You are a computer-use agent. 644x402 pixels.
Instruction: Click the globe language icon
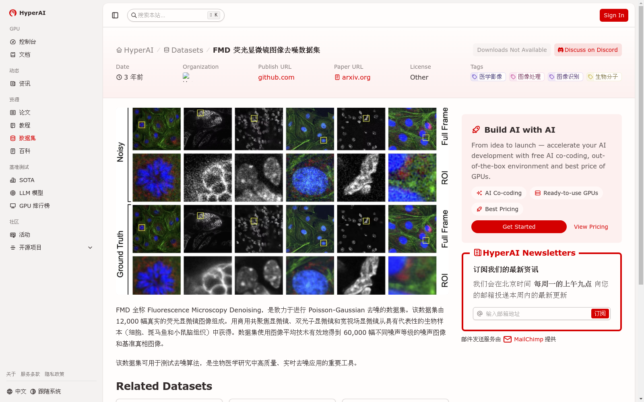[10, 392]
